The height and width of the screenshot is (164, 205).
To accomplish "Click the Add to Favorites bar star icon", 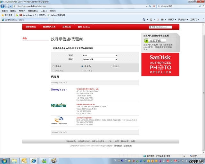I will [x=17, y=15].
